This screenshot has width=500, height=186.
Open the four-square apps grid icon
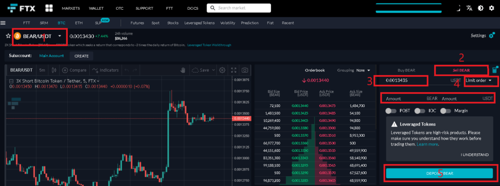(x=49, y=8)
